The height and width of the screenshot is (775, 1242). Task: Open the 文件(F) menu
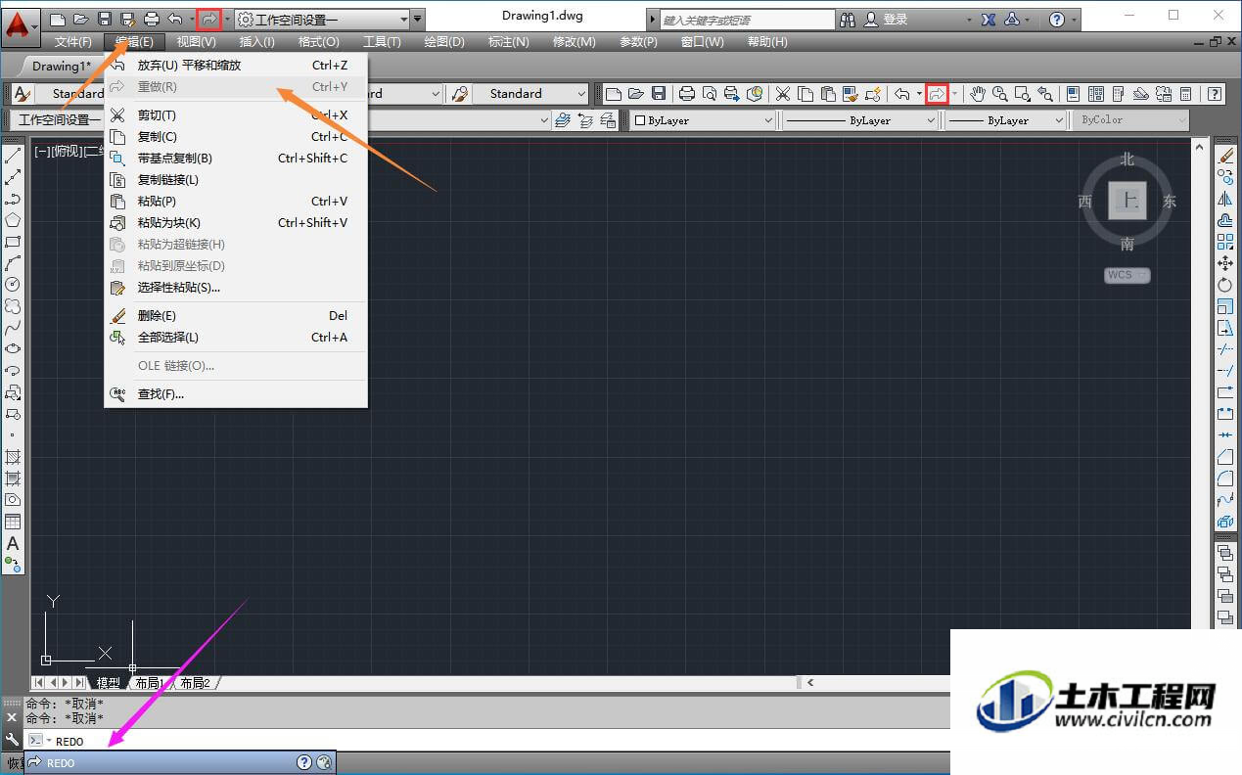tap(73, 42)
